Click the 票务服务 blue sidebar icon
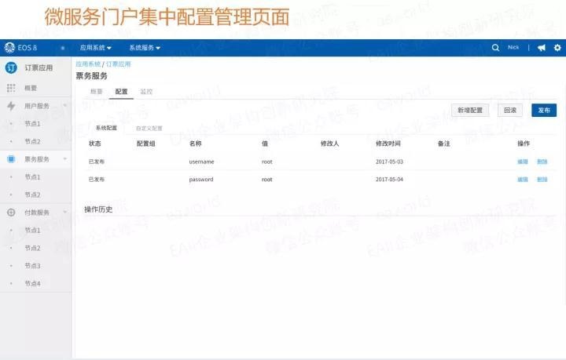 pos(11,158)
